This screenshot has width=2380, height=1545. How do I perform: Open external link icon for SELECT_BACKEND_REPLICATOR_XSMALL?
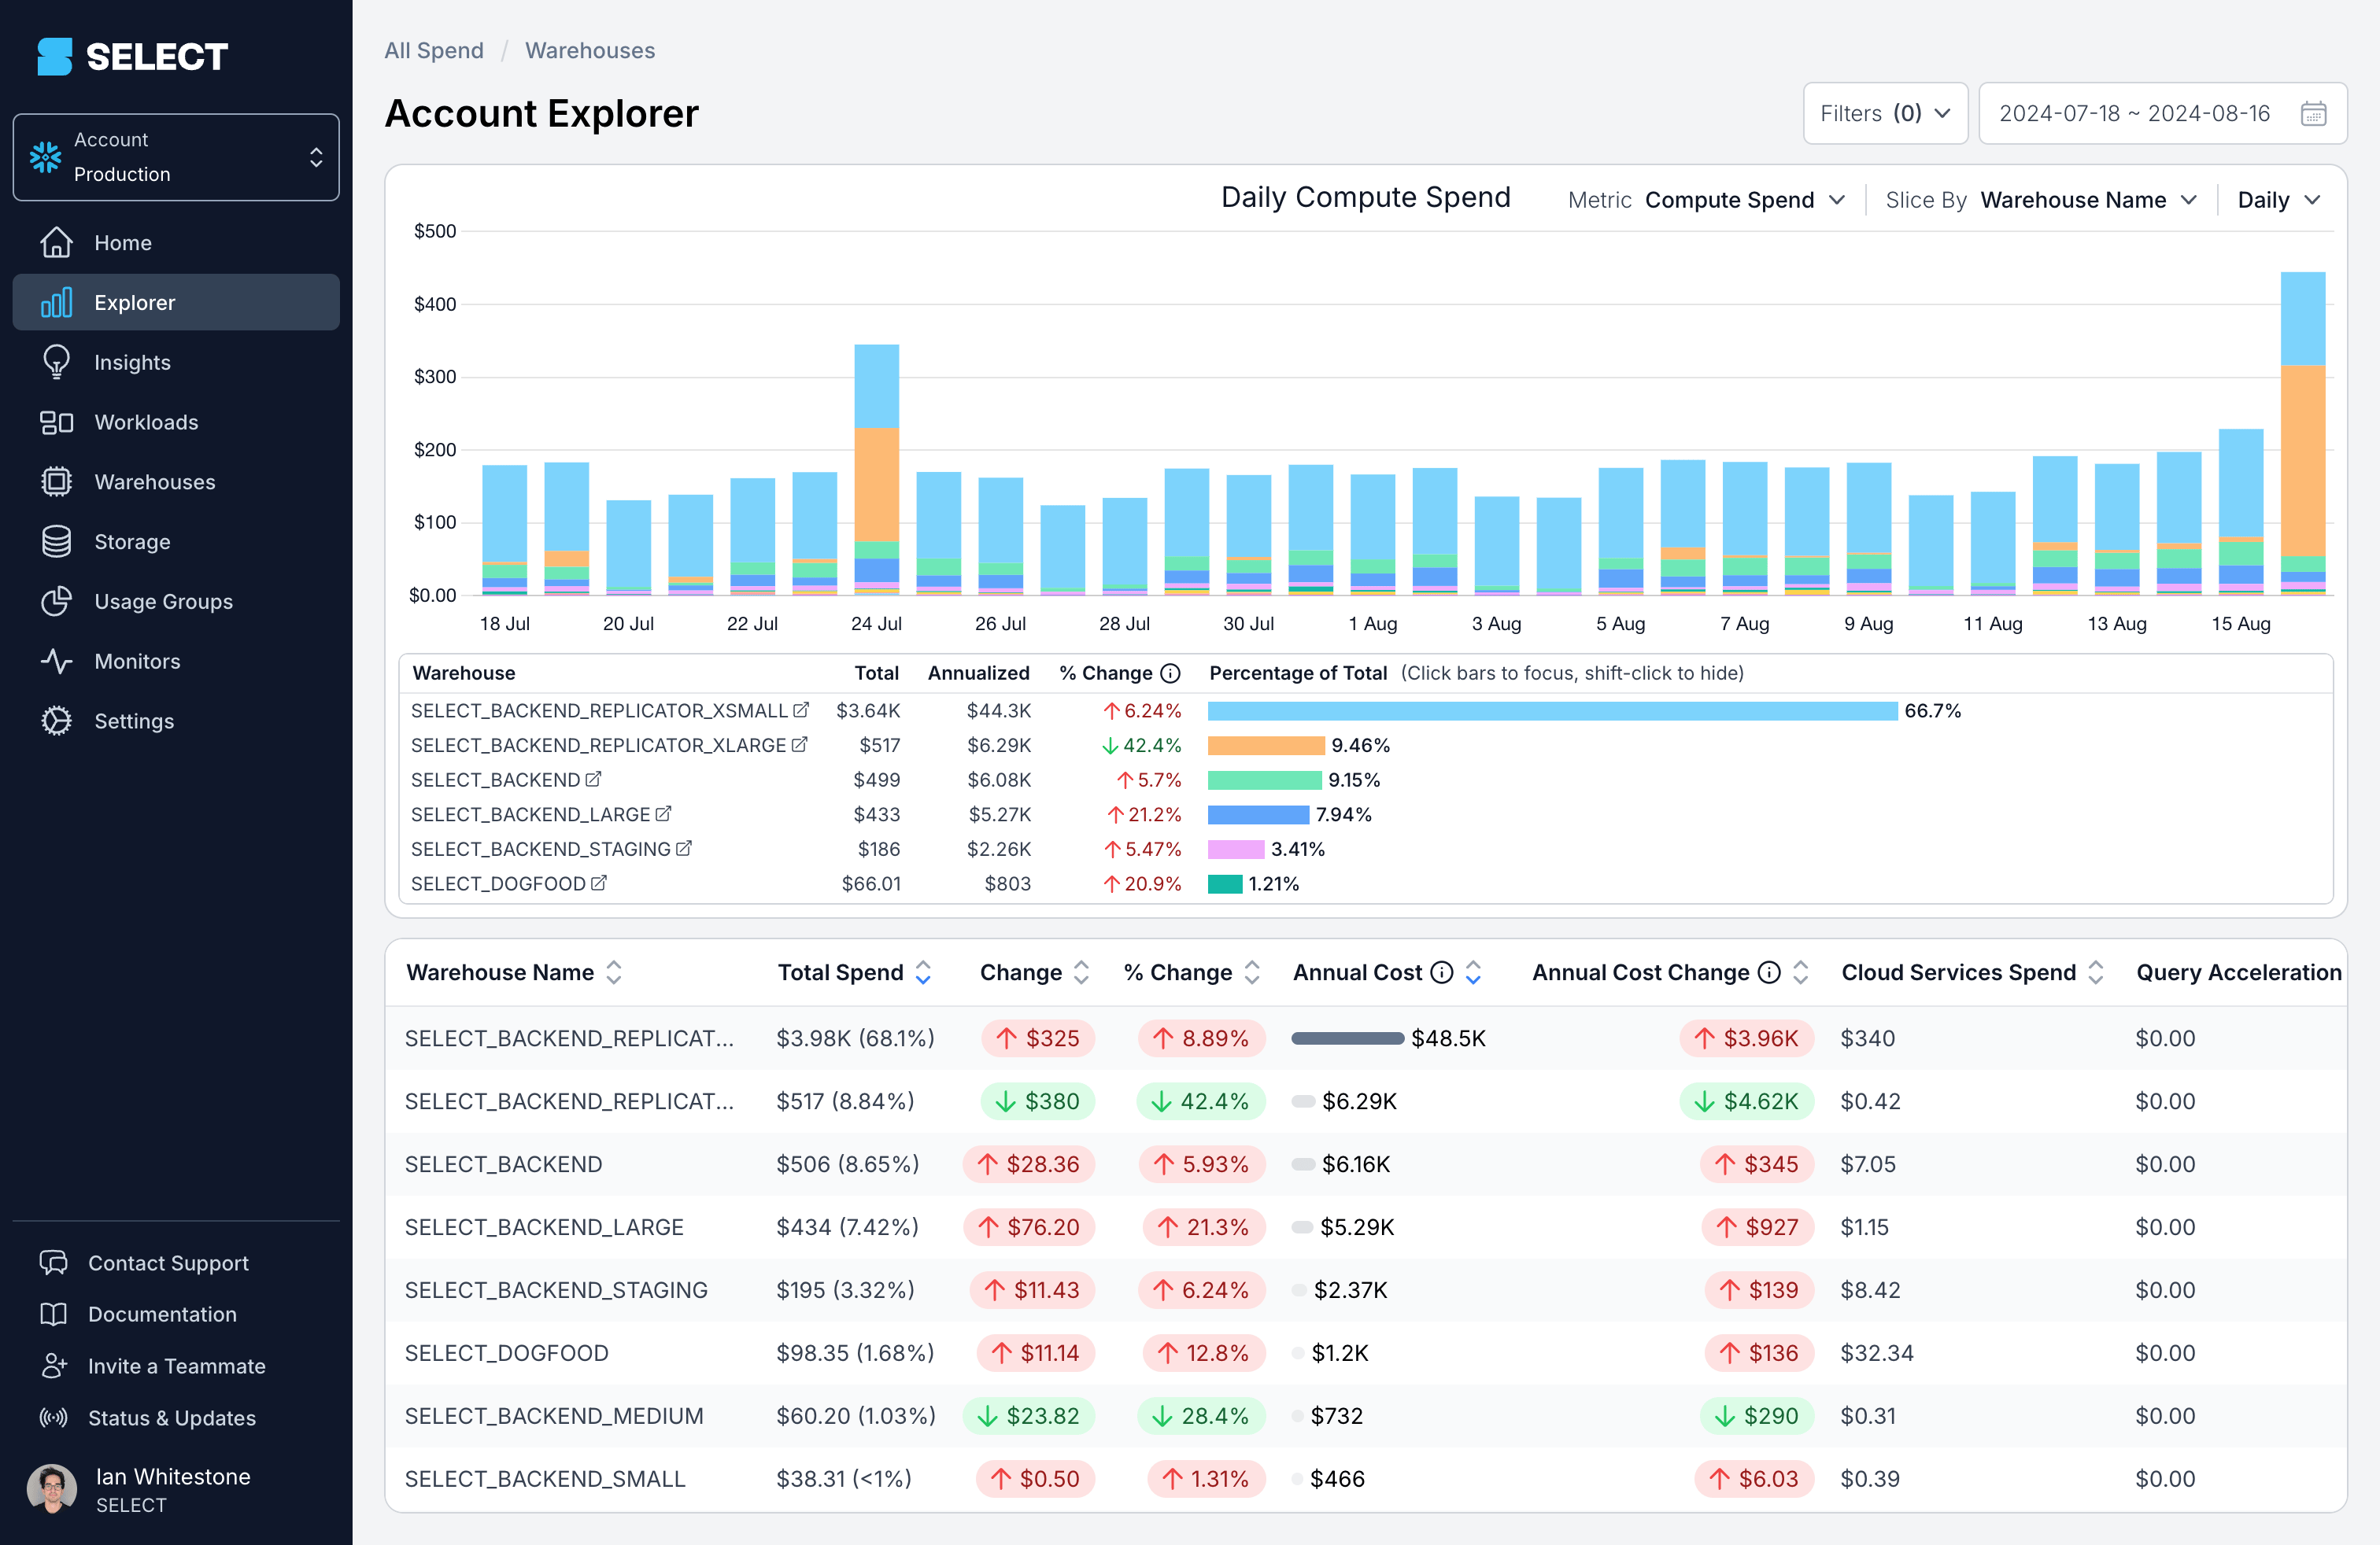click(x=801, y=710)
